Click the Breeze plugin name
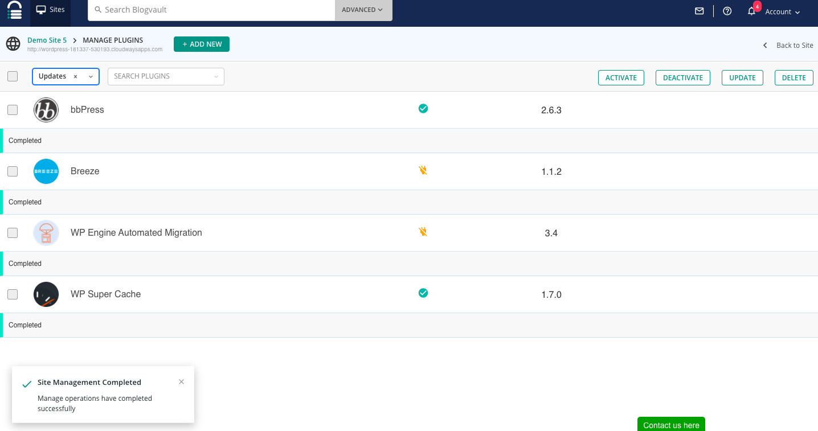The width and height of the screenshot is (818, 431). coord(85,171)
